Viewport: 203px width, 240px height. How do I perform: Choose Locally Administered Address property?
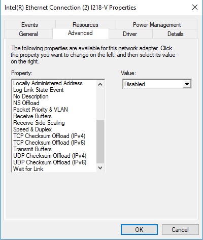click(x=48, y=83)
